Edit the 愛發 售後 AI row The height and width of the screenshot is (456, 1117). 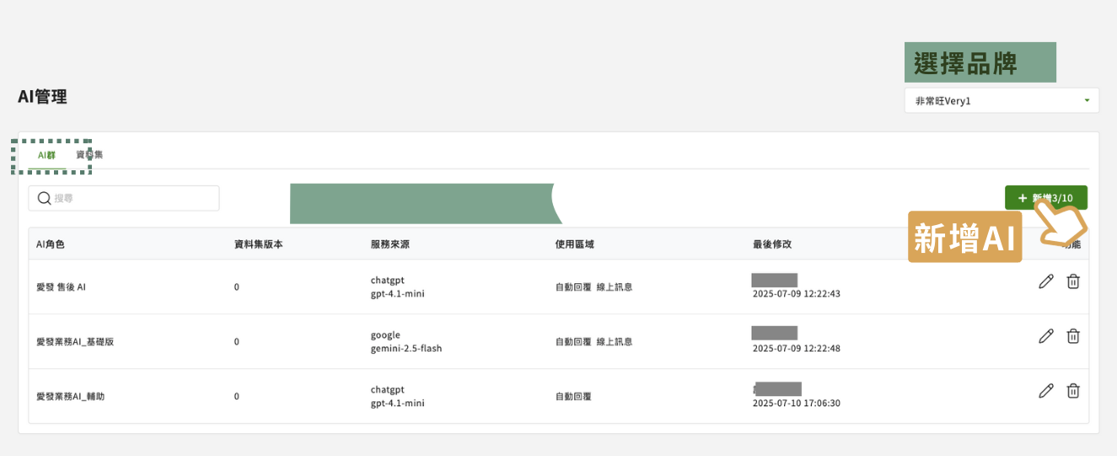[x=1046, y=282]
